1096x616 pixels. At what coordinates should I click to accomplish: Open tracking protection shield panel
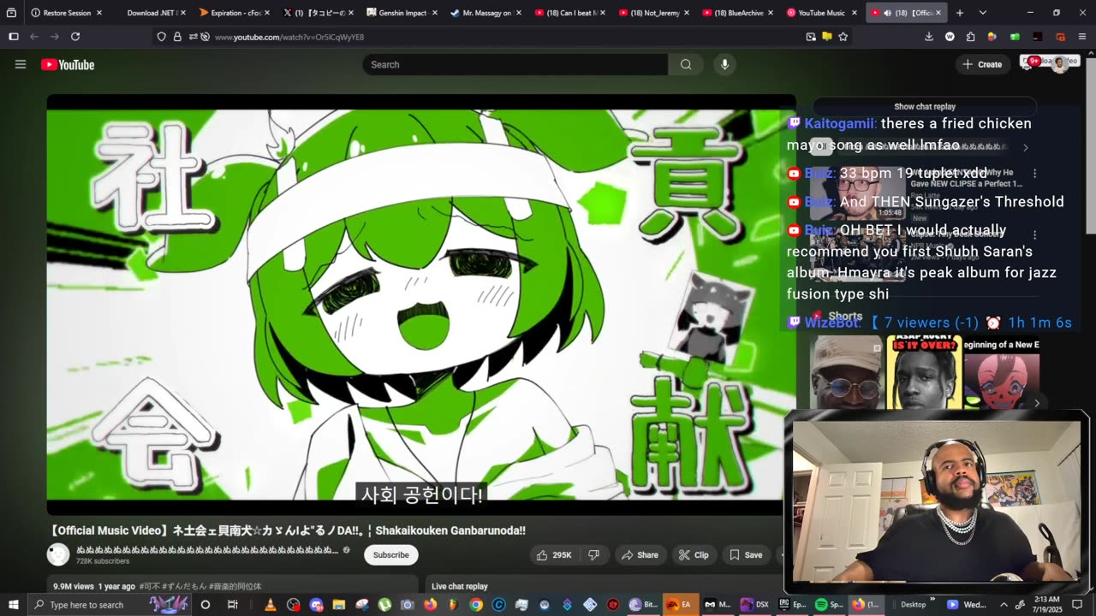[161, 37]
